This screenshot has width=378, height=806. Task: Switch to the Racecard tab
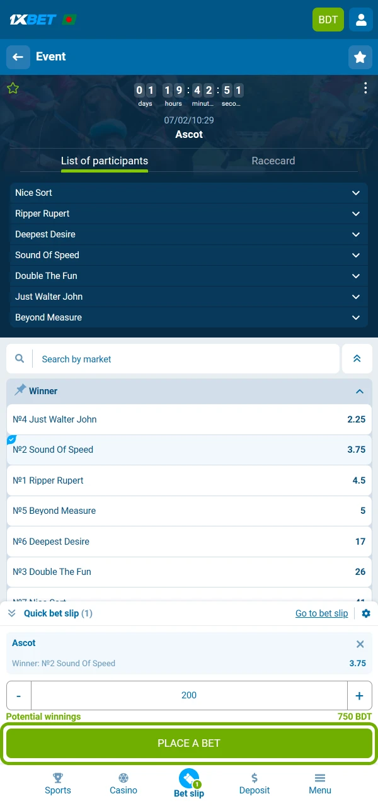point(273,161)
